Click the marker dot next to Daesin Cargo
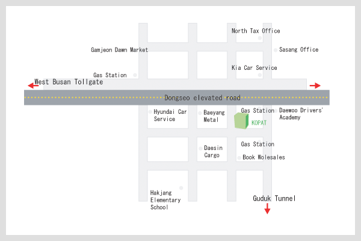The width and height of the screenshot is (361, 241). coord(200,148)
